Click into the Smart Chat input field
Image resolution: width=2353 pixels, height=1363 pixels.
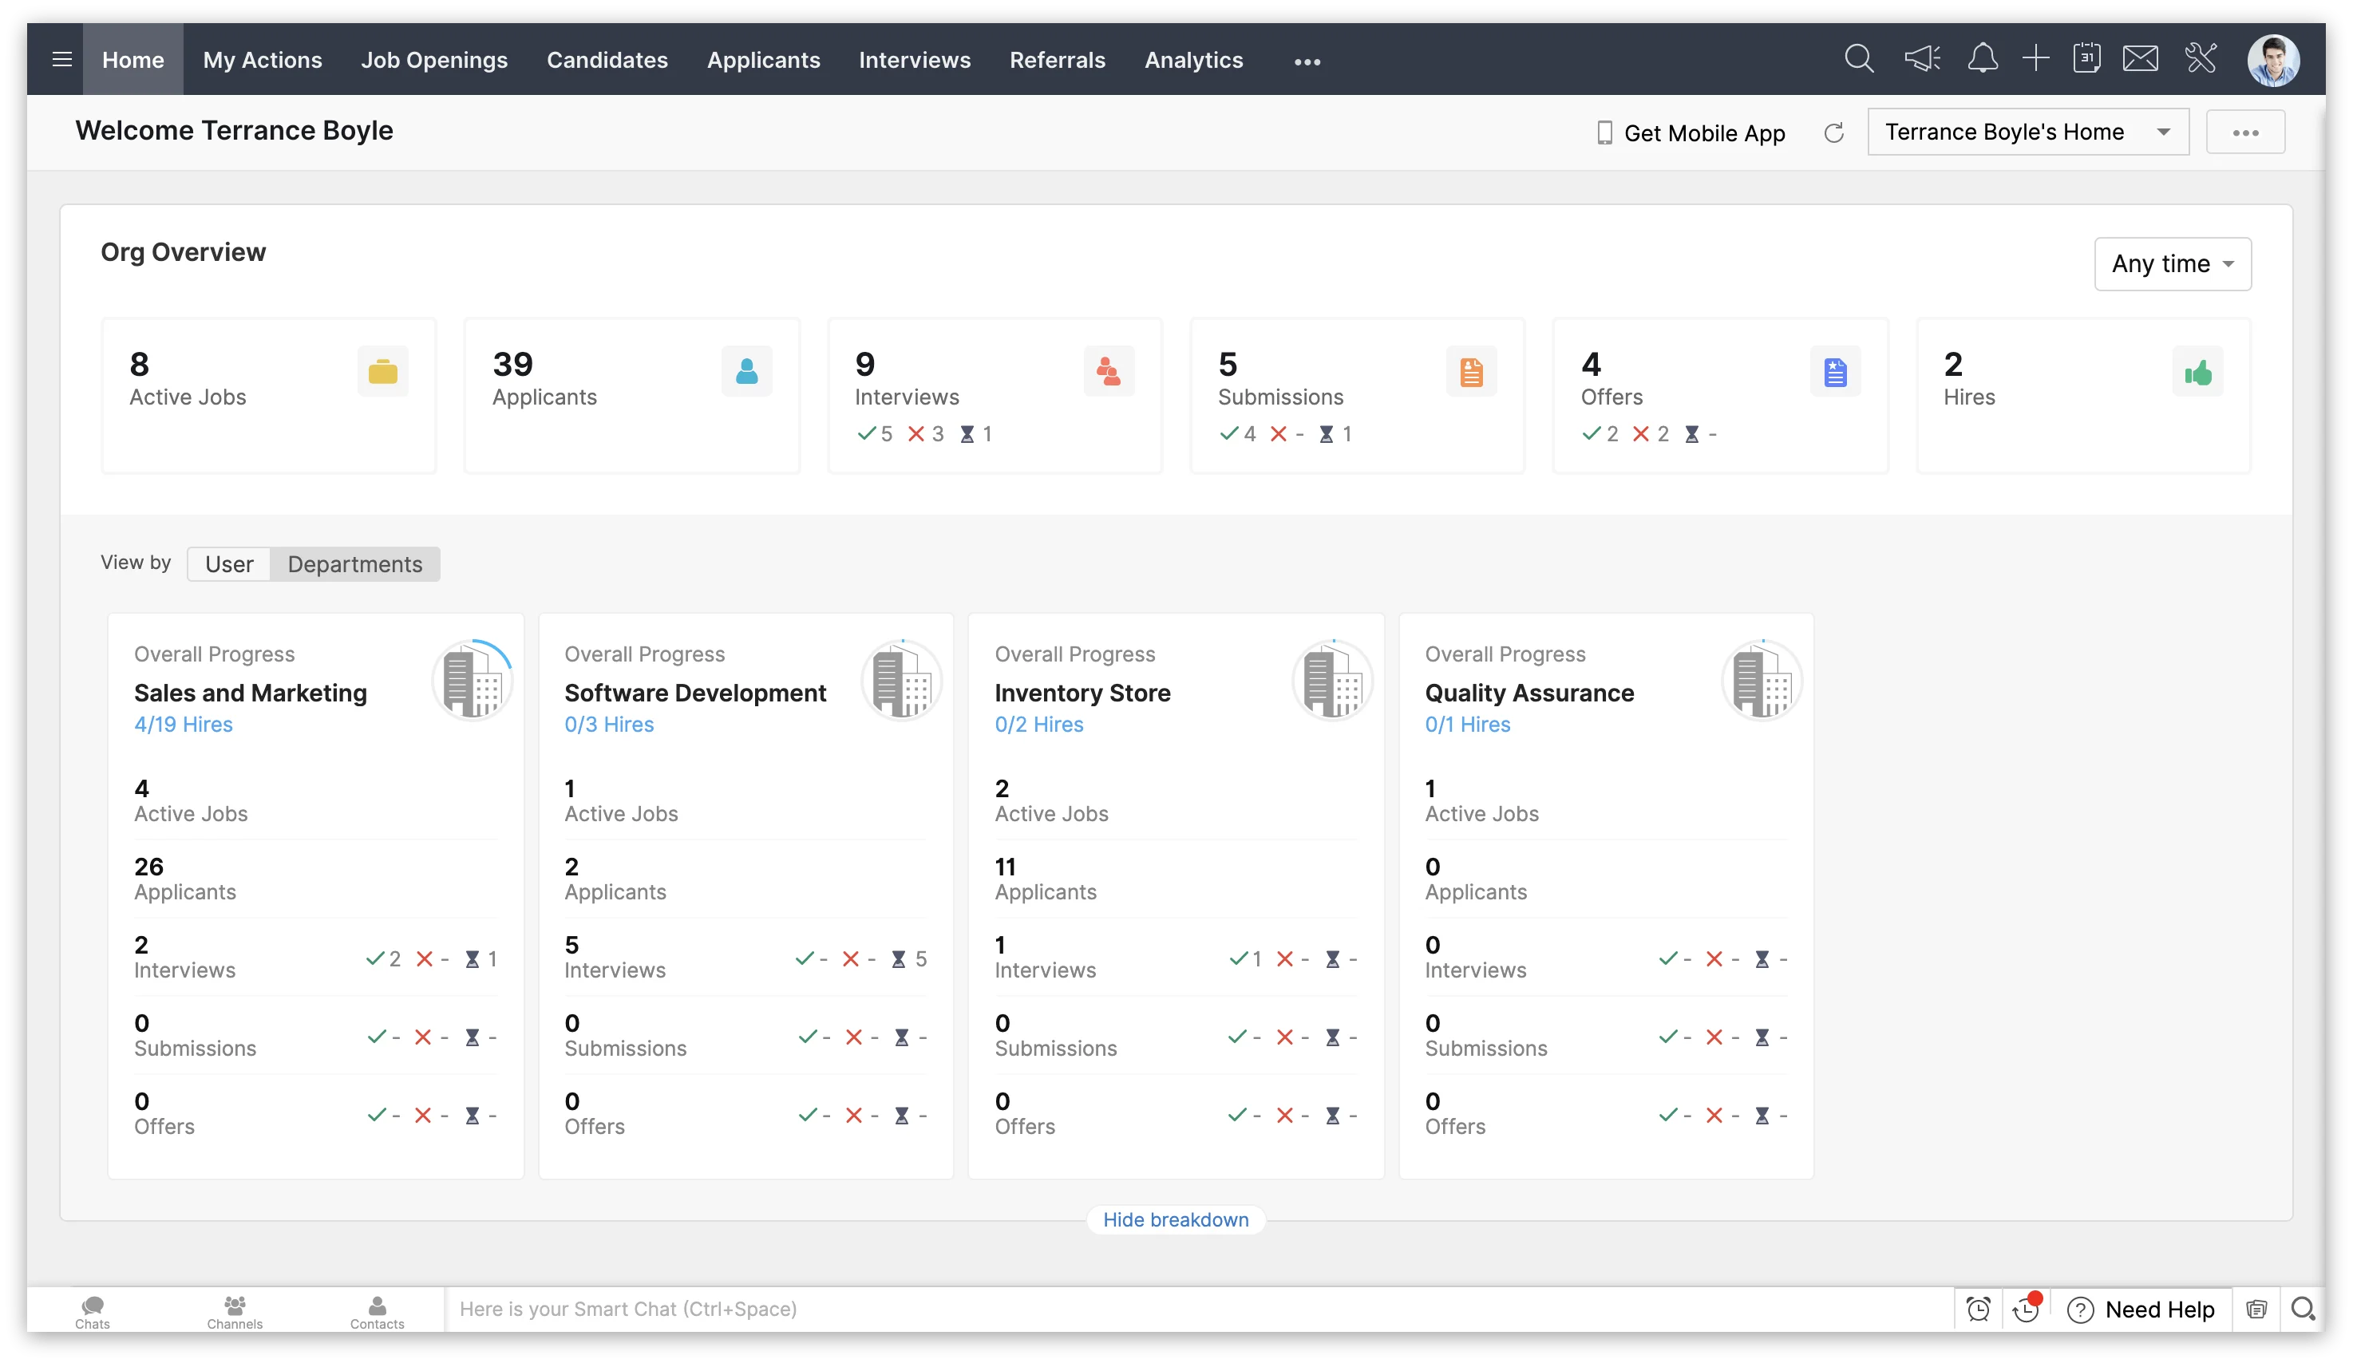click(x=1198, y=1309)
